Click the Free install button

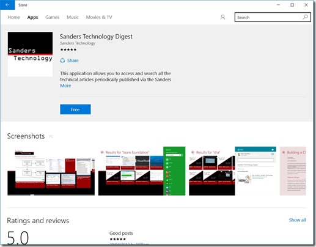coord(75,109)
